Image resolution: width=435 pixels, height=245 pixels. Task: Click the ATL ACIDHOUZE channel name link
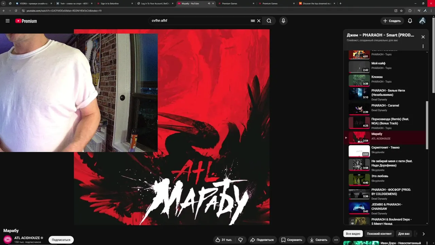click(x=27, y=238)
